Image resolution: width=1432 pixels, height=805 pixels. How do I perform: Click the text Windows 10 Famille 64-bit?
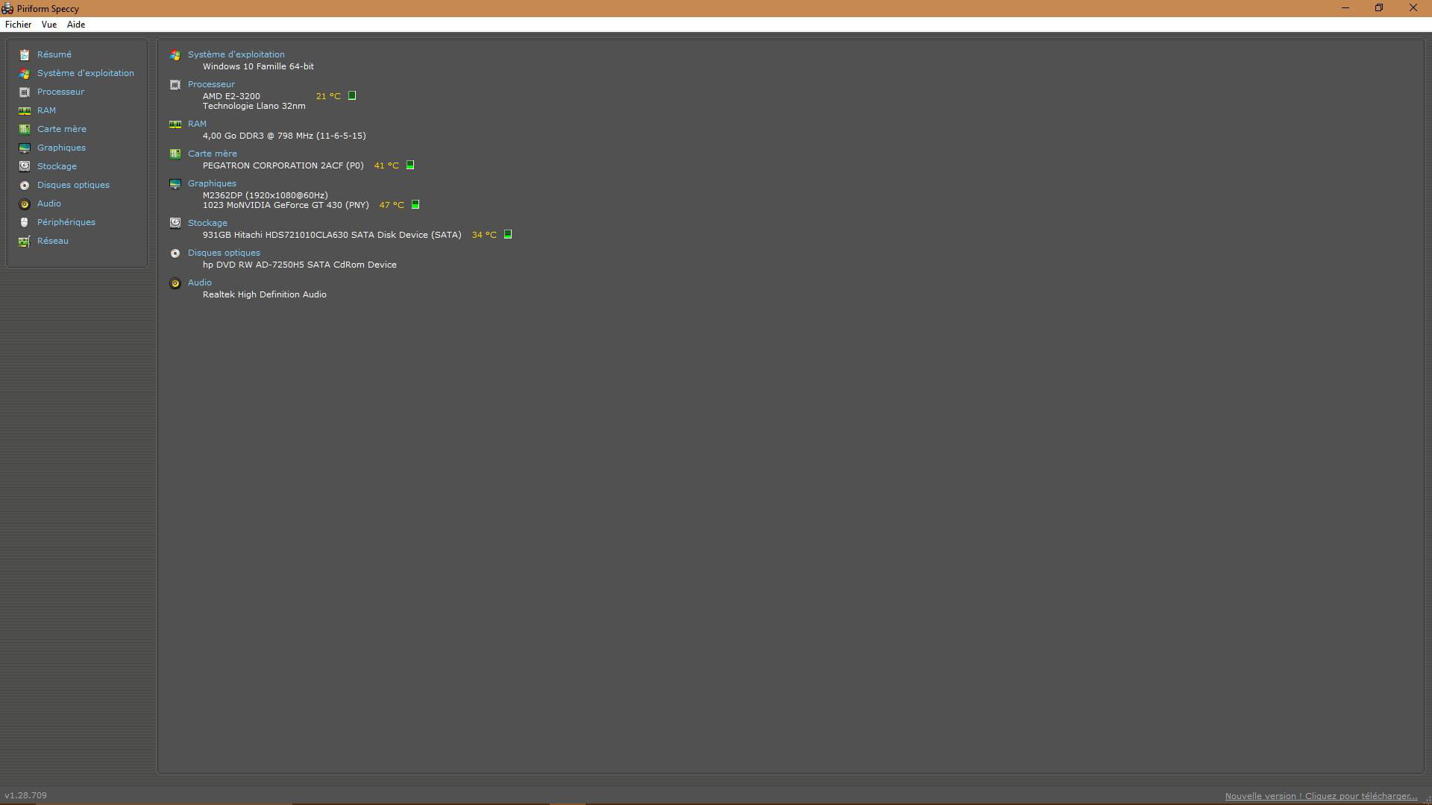(258, 66)
